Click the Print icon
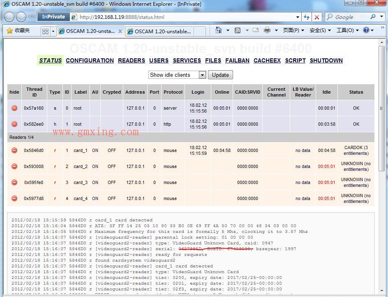Image resolution: width=388 pixels, height=297 pixels. tap(267, 30)
